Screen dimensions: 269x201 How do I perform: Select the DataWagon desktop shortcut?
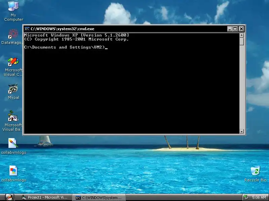[12, 37]
